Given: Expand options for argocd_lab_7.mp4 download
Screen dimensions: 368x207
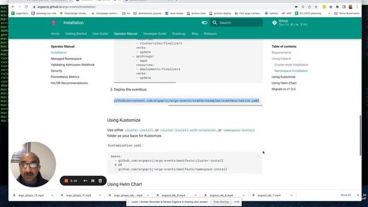Looking at the screenshot, I should (x=292, y=195).
